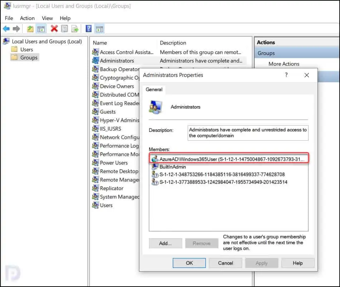The height and width of the screenshot is (287, 340).
Task: Click the Remove button
Action: (202, 243)
